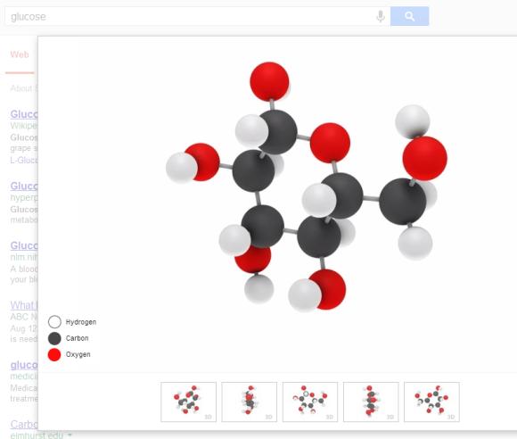The image size is (517, 439).
Task: Open the second 3D molecule thumbnail
Action: [250, 402]
